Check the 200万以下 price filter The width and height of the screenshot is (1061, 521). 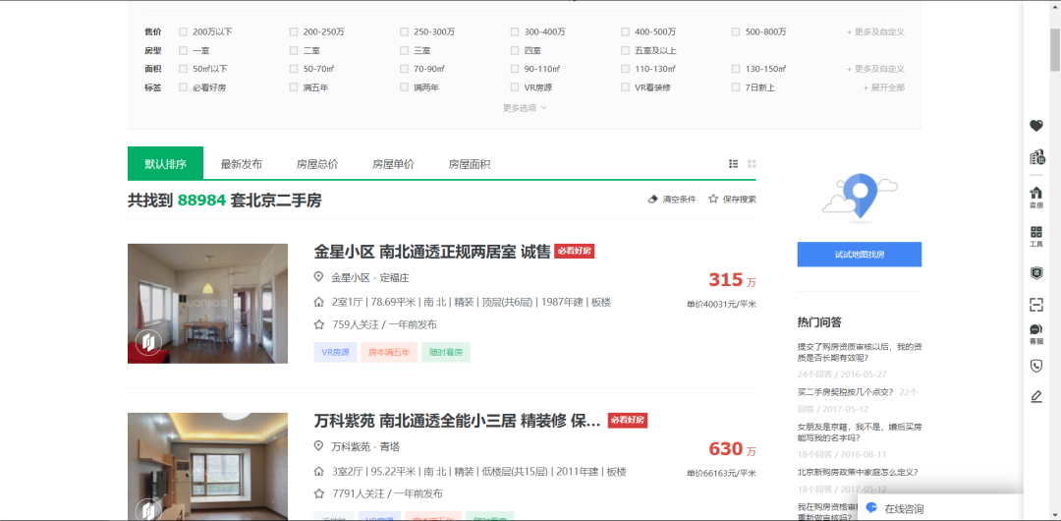point(184,31)
